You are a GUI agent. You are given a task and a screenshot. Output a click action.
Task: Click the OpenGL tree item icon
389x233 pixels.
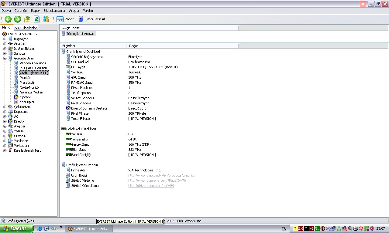pyautogui.click(x=16, y=97)
